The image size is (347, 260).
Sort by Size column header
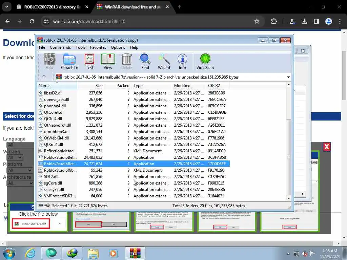(x=91, y=86)
